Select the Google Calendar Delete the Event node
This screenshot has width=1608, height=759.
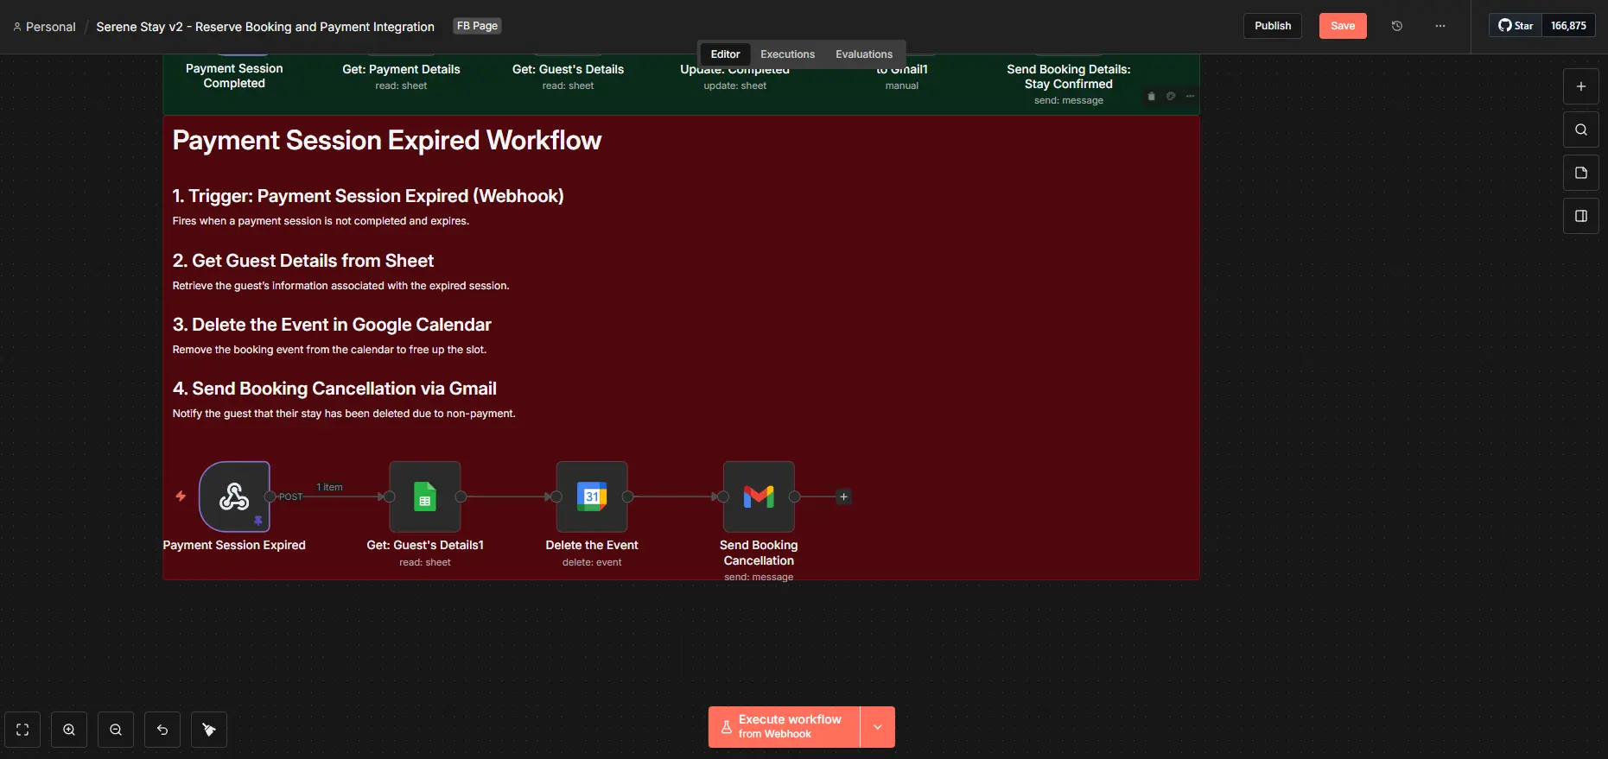coord(592,497)
